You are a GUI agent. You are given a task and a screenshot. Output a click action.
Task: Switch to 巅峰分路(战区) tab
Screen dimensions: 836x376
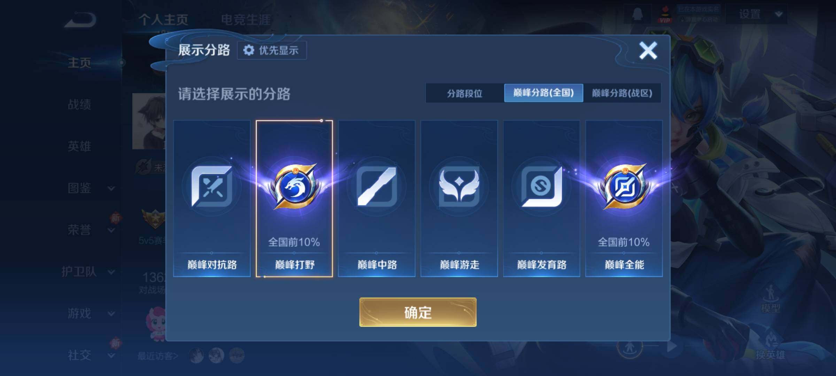click(x=622, y=93)
